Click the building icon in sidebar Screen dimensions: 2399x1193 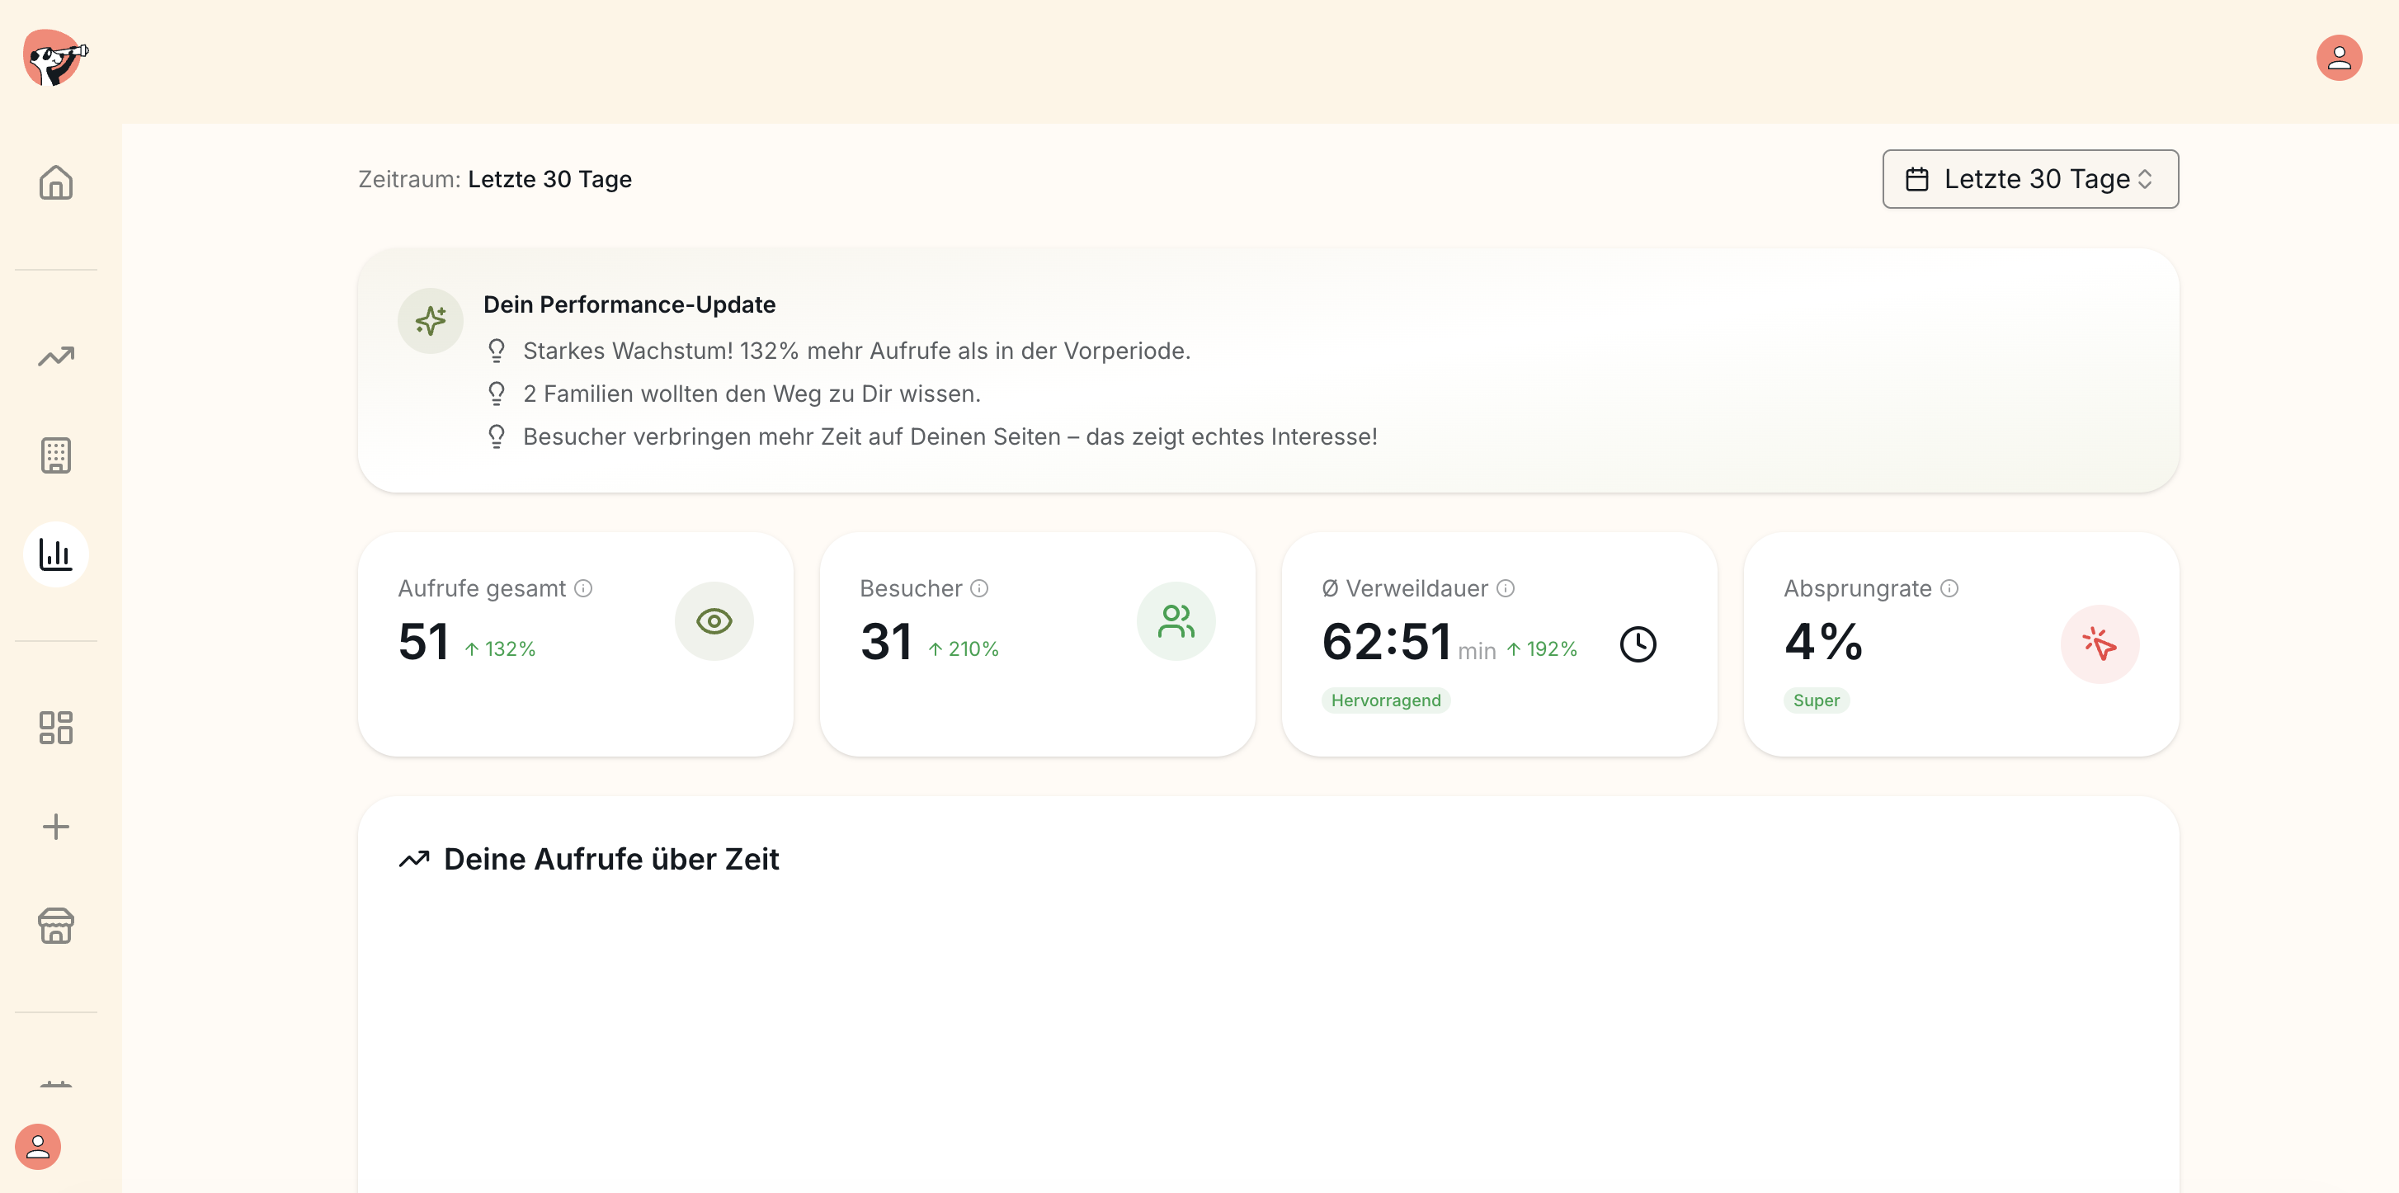tap(56, 455)
